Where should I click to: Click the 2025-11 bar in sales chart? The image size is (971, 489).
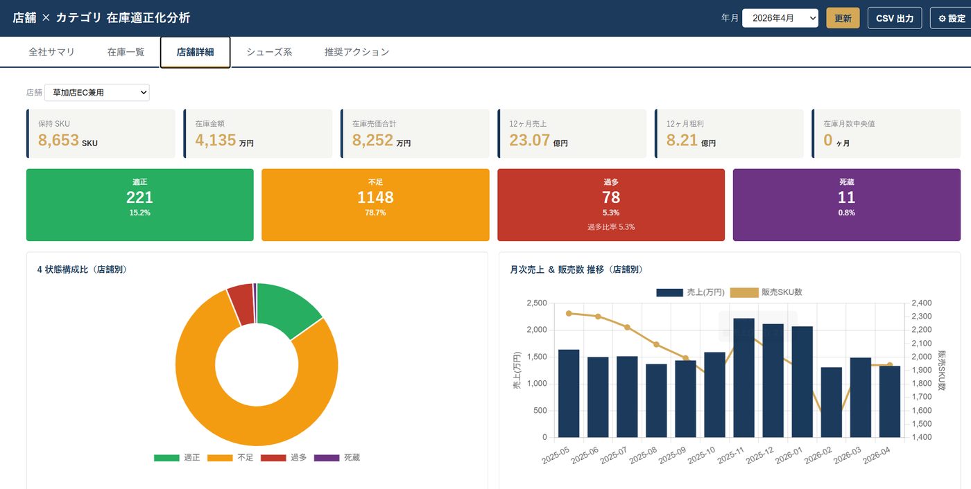coord(744,378)
